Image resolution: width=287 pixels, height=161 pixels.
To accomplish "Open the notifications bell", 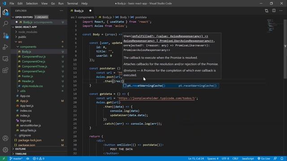I will pyautogui.click(x=282, y=158).
